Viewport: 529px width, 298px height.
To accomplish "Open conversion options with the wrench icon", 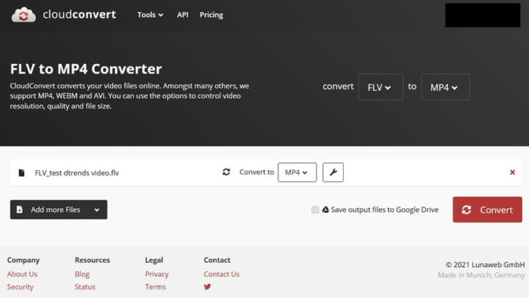I will [332, 172].
